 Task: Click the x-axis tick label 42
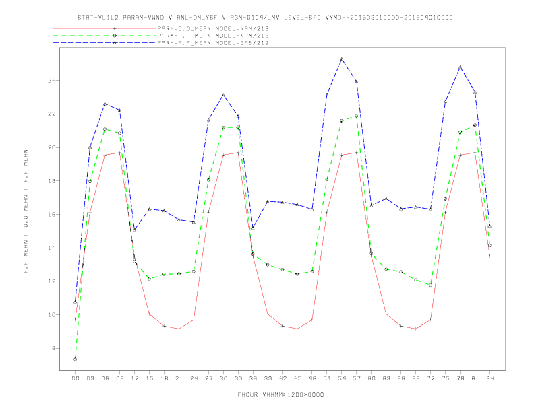coord(283,378)
